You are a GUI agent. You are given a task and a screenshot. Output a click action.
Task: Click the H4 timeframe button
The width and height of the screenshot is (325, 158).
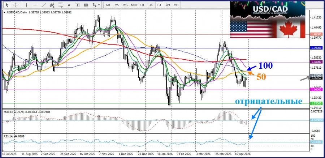point(151,5)
